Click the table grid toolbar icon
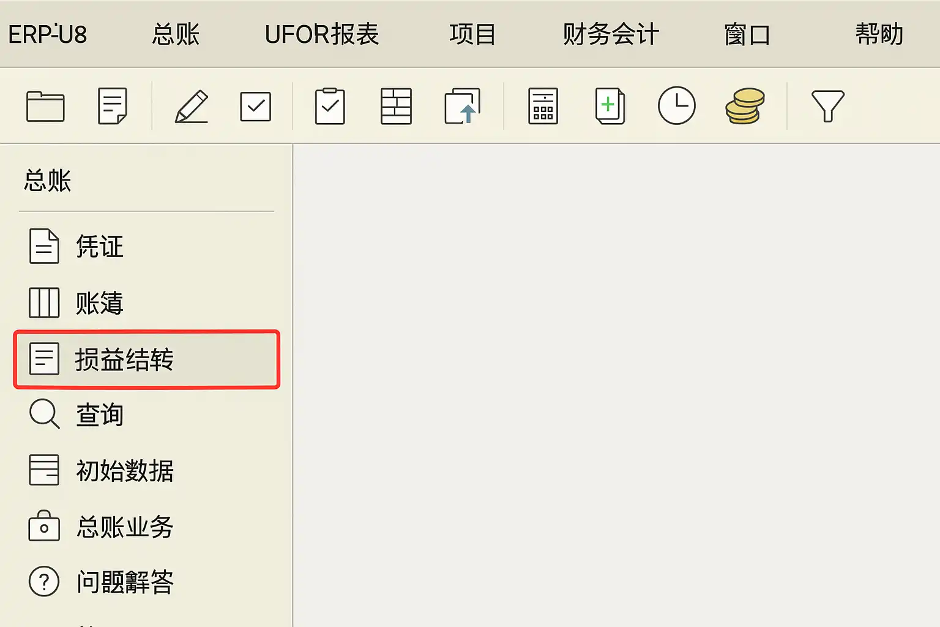 [396, 107]
